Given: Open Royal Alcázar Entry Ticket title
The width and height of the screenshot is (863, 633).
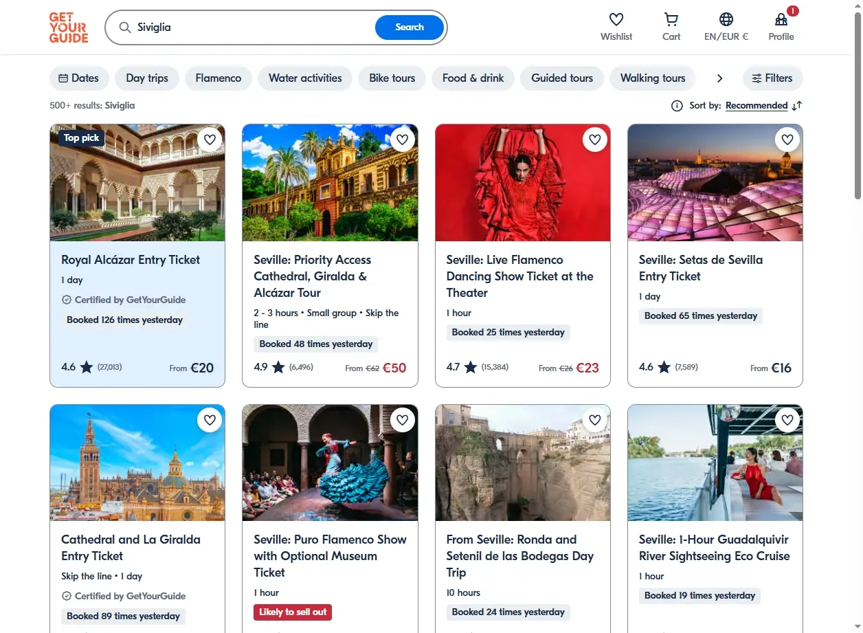Looking at the screenshot, I should (131, 260).
